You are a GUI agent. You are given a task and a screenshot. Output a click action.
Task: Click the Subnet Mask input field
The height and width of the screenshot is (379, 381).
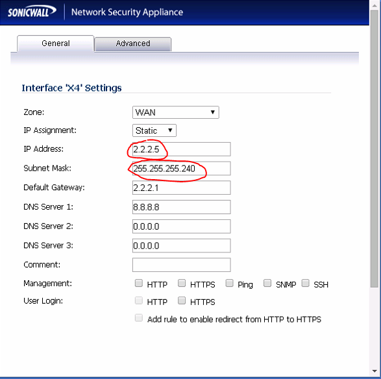182,168
